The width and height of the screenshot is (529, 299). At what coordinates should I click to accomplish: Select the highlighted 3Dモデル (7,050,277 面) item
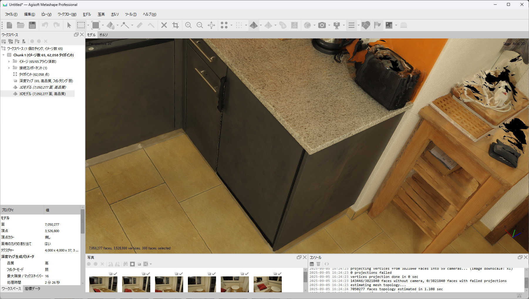pyautogui.click(x=42, y=94)
